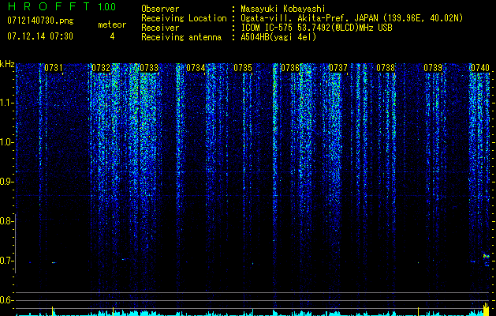Click the 0734 time marker

click(196, 68)
